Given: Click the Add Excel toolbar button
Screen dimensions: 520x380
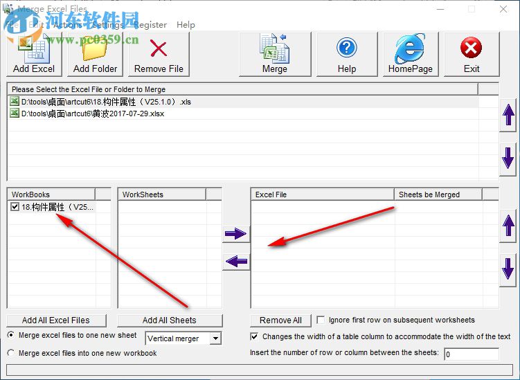Looking at the screenshot, I should [x=34, y=55].
